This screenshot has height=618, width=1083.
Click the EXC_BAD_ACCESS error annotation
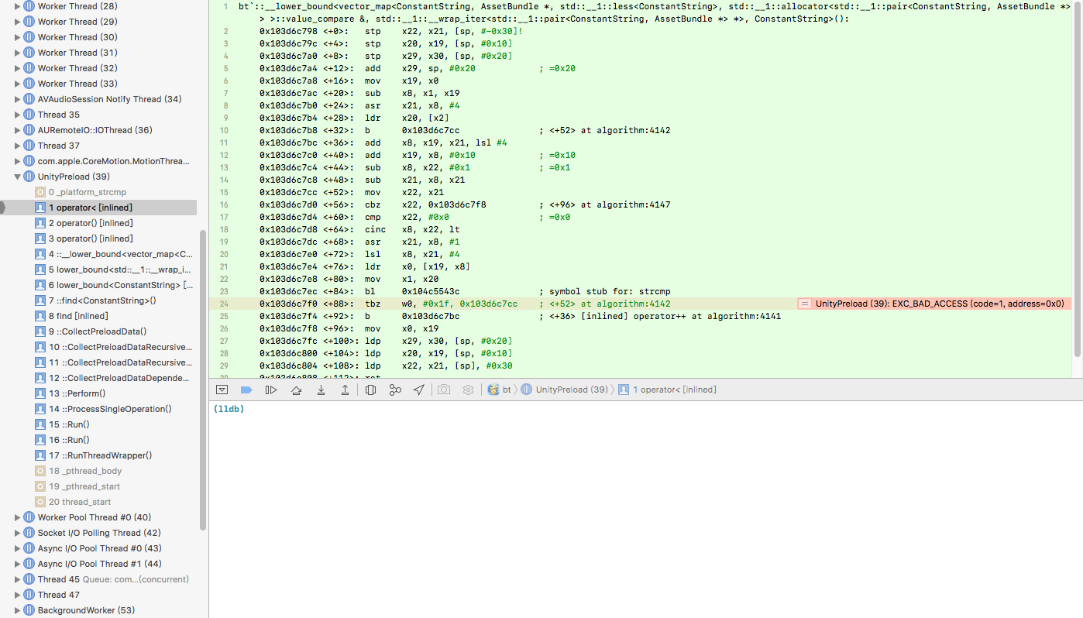[934, 304]
